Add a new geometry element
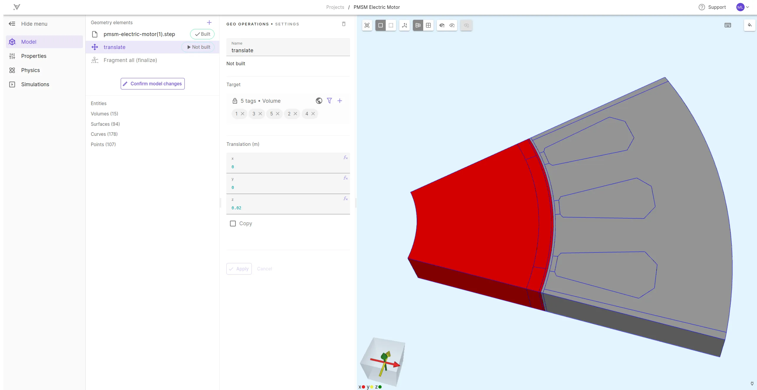Viewport: 757px width, 390px height. (x=209, y=22)
